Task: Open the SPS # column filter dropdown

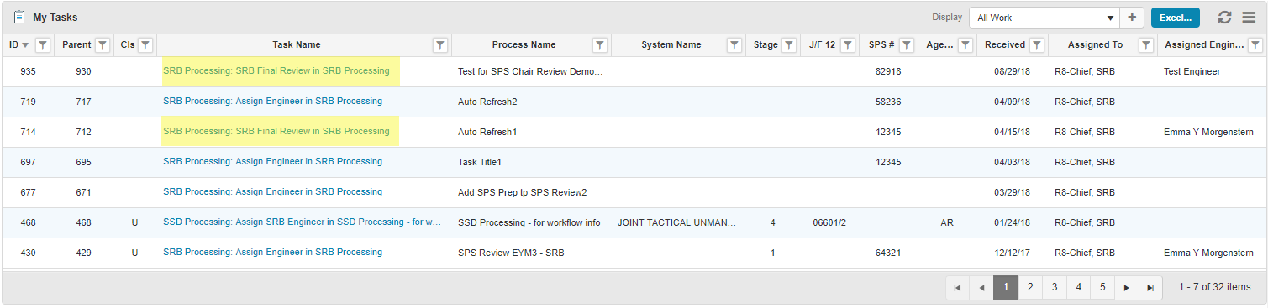Action: click(x=906, y=45)
